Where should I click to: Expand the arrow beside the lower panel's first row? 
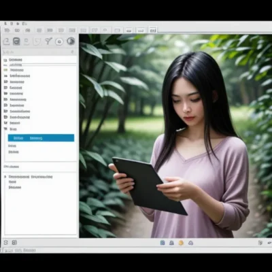coord(5,177)
